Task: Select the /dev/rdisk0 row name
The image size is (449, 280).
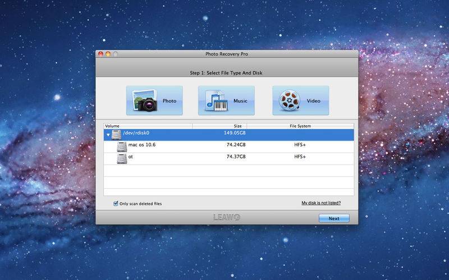Action: coord(136,133)
